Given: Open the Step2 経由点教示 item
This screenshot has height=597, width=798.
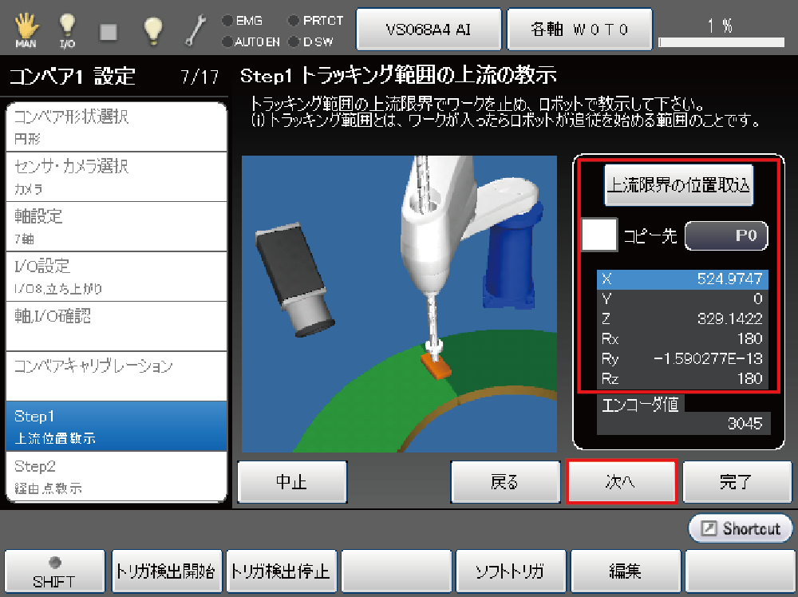Looking at the screenshot, I should (117, 476).
